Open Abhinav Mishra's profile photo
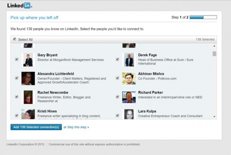 (129, 79)
